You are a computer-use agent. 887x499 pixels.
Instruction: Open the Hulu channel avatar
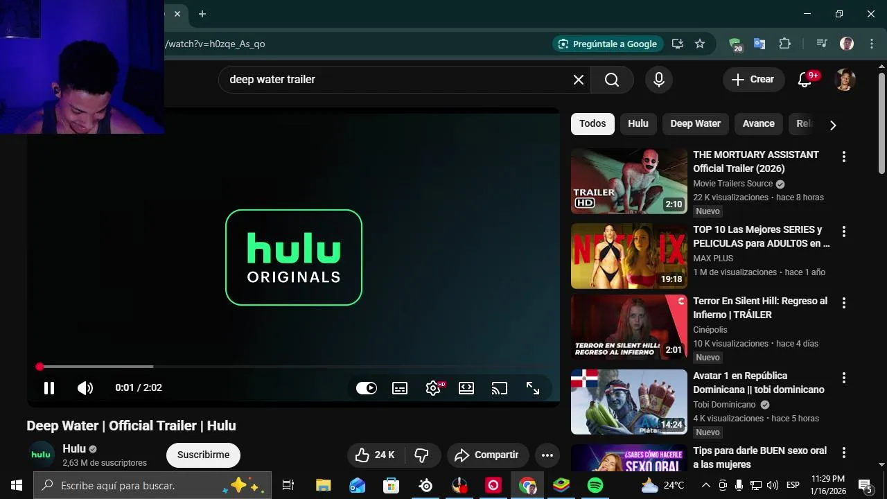(x=41, y=455)
